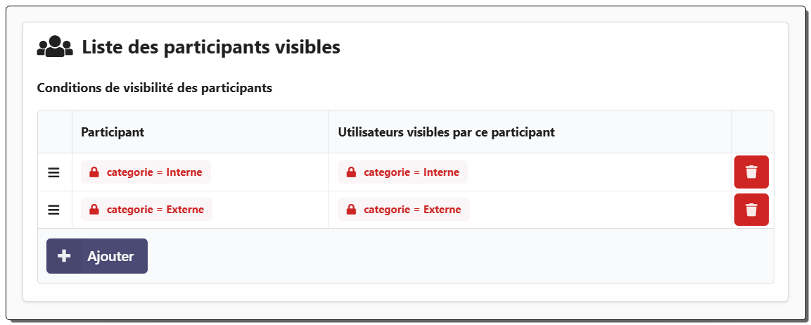Delete the categorie = Interne row
The image size is (811, 325).
[751, 172]
